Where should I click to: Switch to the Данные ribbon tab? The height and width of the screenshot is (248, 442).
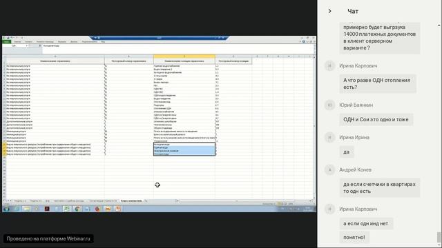(74, 41)
